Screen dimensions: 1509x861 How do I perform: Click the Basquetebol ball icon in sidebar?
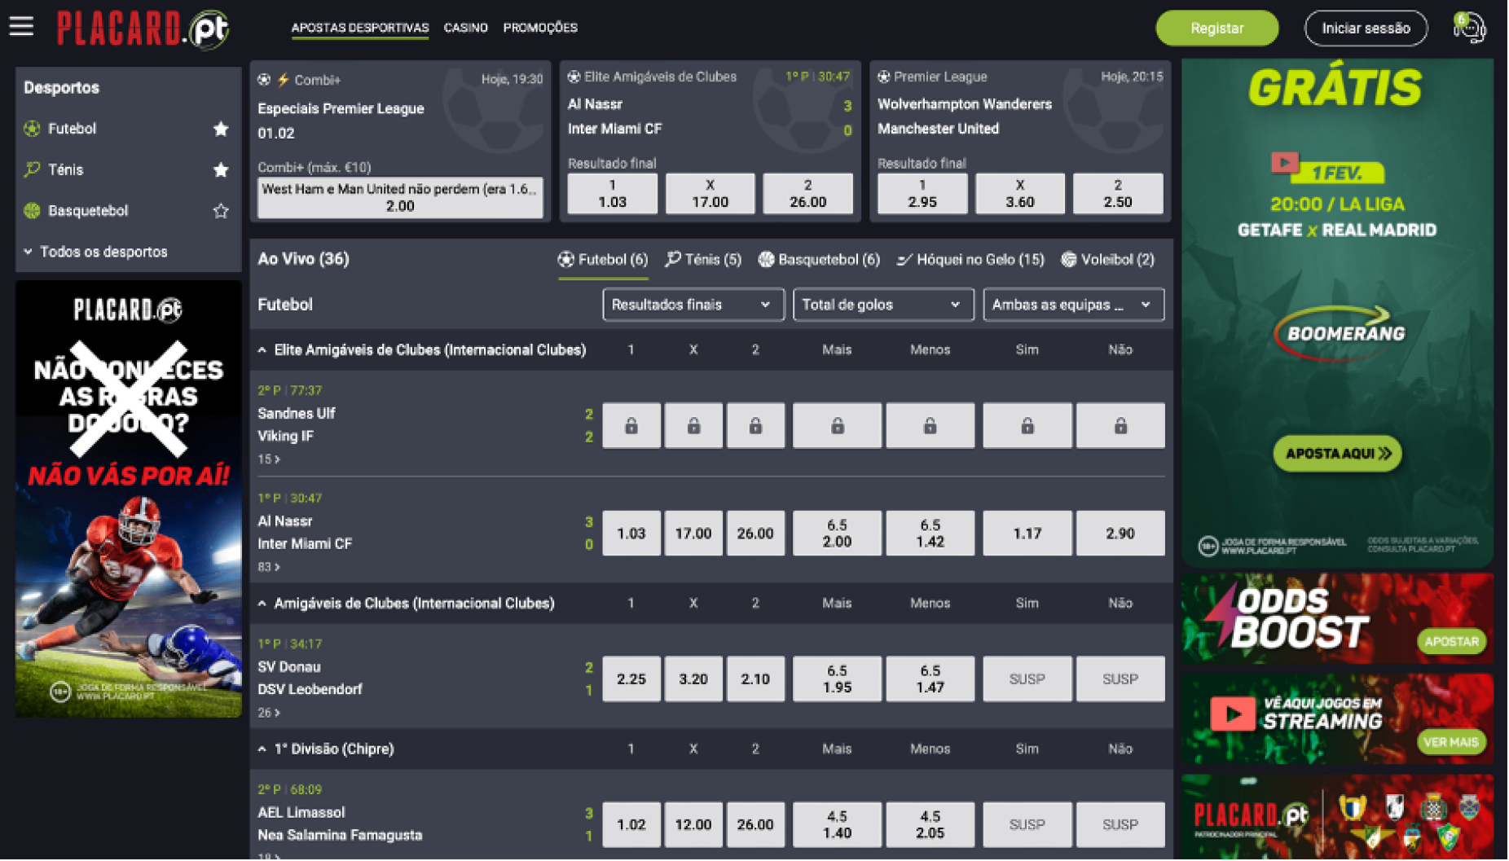tap(33, 211)
